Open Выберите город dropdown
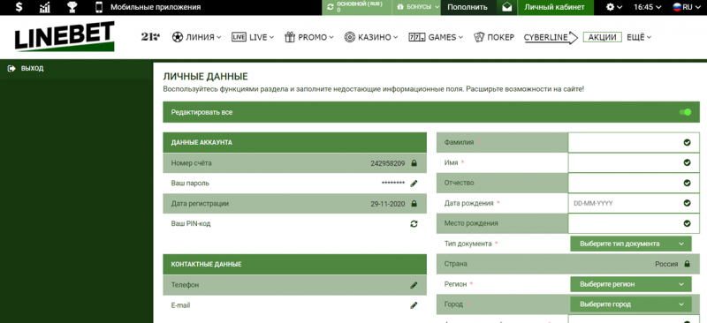 click(x=631, y=304)
